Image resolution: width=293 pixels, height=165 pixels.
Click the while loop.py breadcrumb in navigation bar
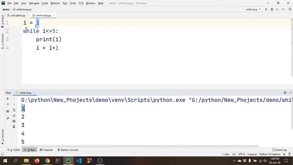[x=22, y=9]
